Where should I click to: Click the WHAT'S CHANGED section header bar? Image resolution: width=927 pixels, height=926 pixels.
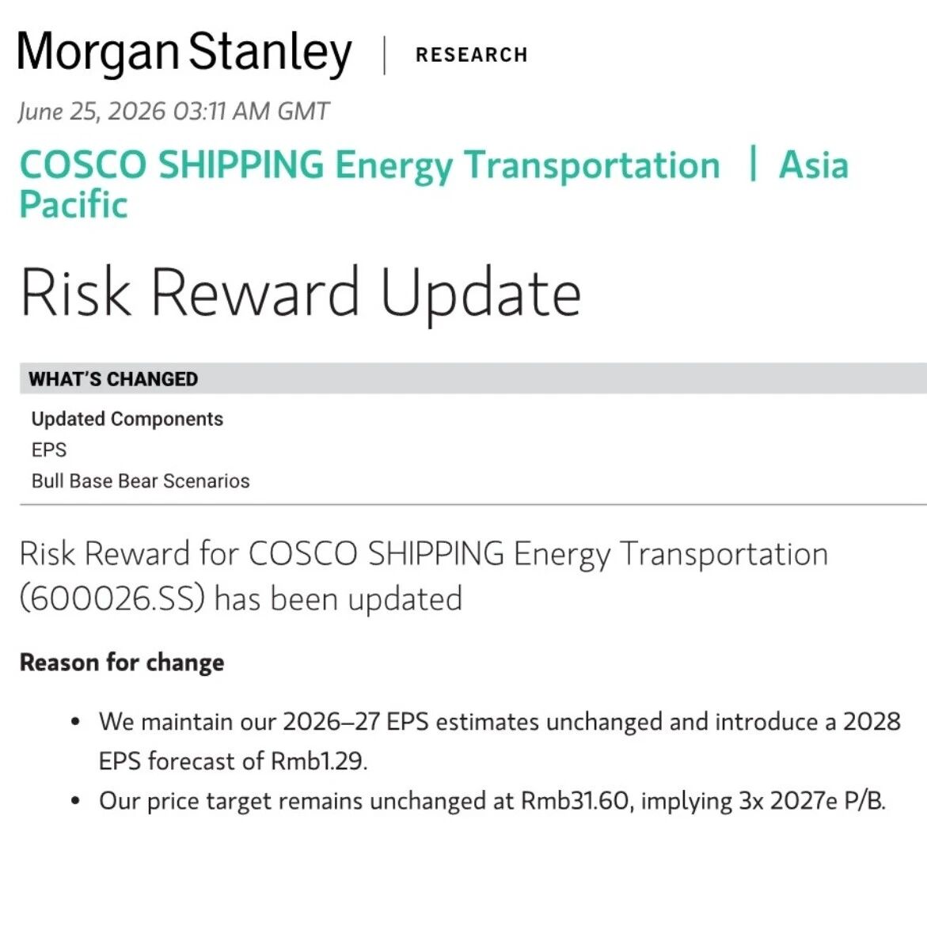click(x=473, y=379)
